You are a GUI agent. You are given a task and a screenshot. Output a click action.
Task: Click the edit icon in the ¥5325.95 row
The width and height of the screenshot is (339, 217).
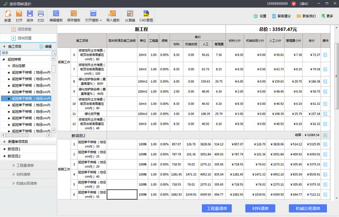click(325, 144)
